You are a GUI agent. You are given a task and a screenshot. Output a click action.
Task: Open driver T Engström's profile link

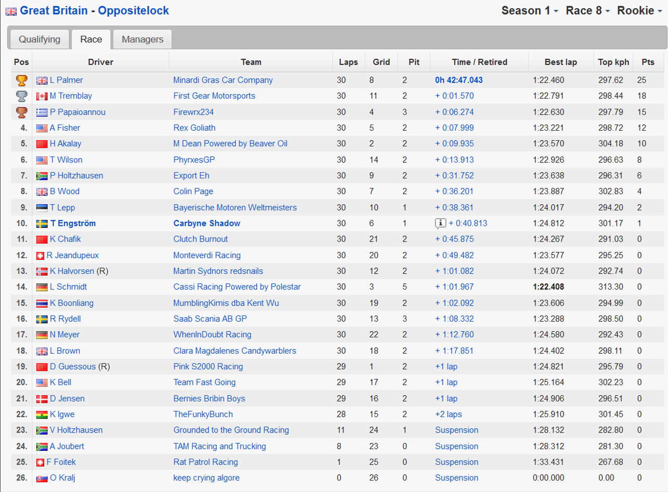pyautogui.click(x=73, y=223)
